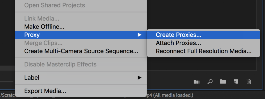This screenshot has height=99, width=265.
Task: Click the Automate to Sequence bars icon
Action: coord(197,82)
